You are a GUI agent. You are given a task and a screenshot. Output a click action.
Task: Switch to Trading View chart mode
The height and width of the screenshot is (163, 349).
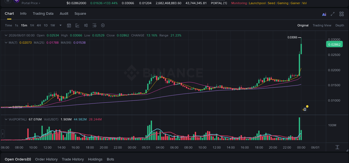tap(322, 25)
